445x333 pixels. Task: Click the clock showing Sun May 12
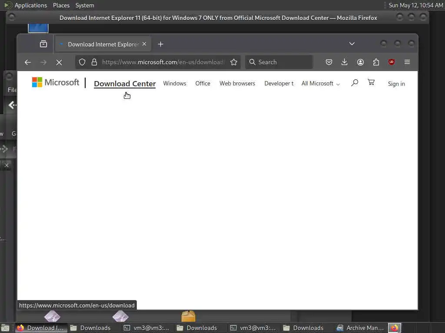click(415, 5)
